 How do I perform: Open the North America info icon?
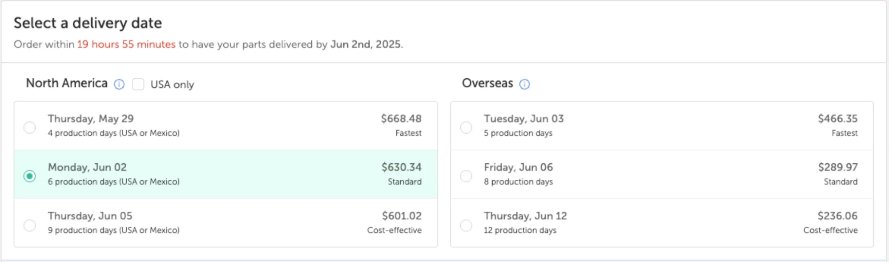click(x=119, y=84)
